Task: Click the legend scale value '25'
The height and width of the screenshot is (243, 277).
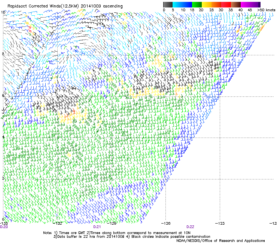Action: tap(211, 10)
